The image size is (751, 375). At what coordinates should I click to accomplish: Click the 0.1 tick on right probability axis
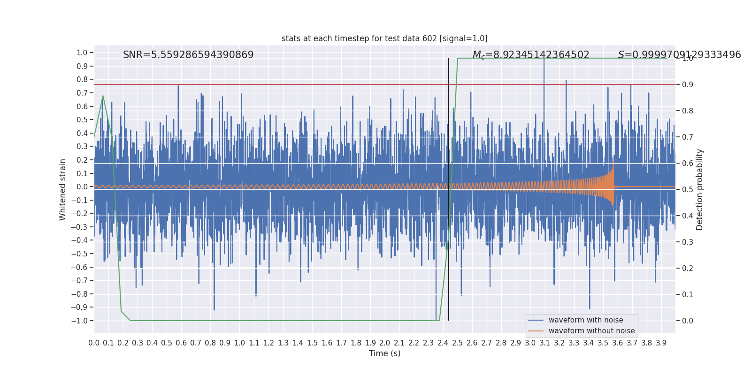click(x=688, y=294)
